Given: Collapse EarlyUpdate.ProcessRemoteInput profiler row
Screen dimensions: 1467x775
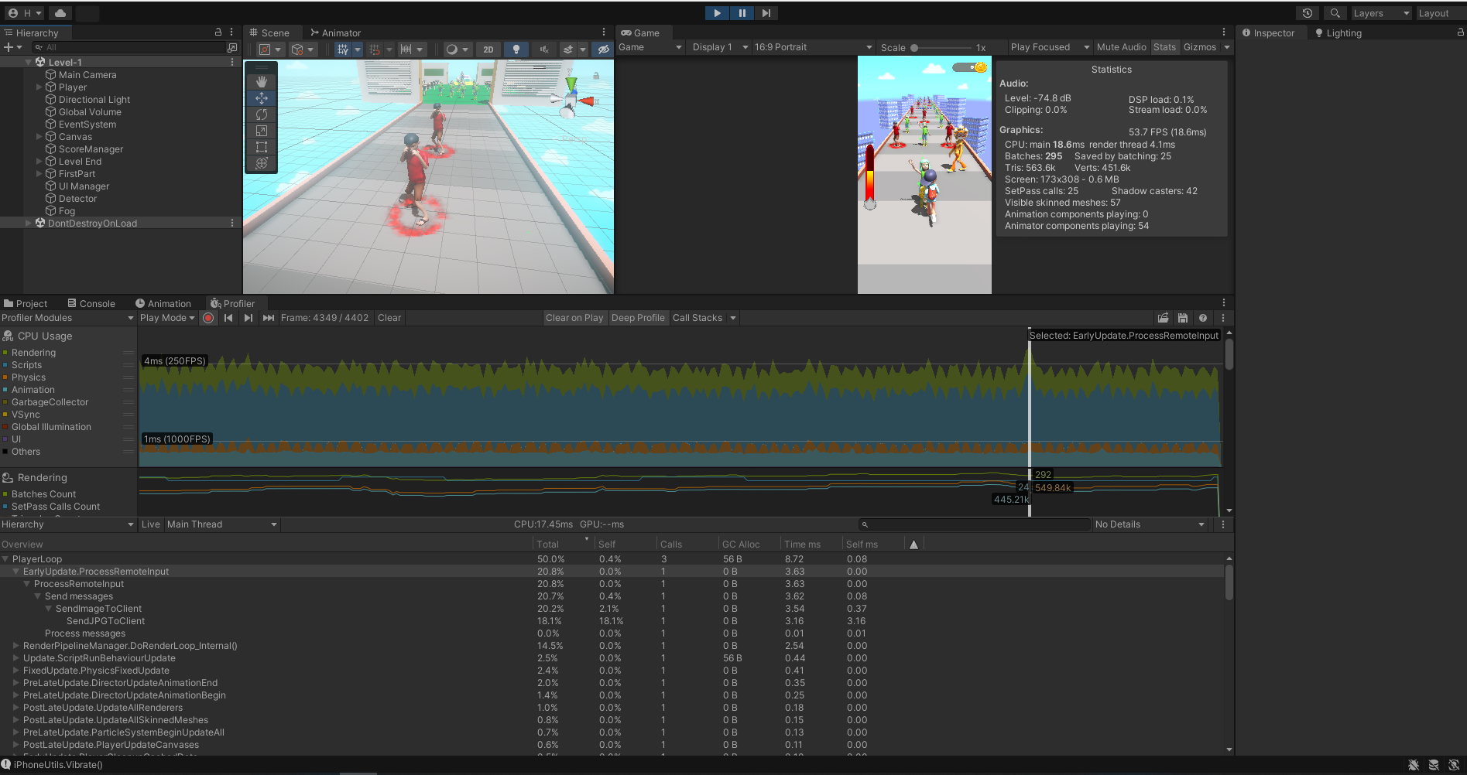Looking at the screenshot, I should pyautogui.click(x=15, y=572).
